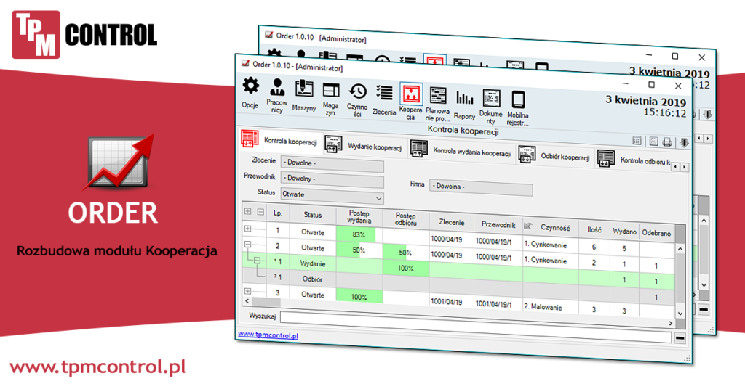Open the Czynności activities clock icon
This screenshot has height=389, width=745.
pos(358,91)
